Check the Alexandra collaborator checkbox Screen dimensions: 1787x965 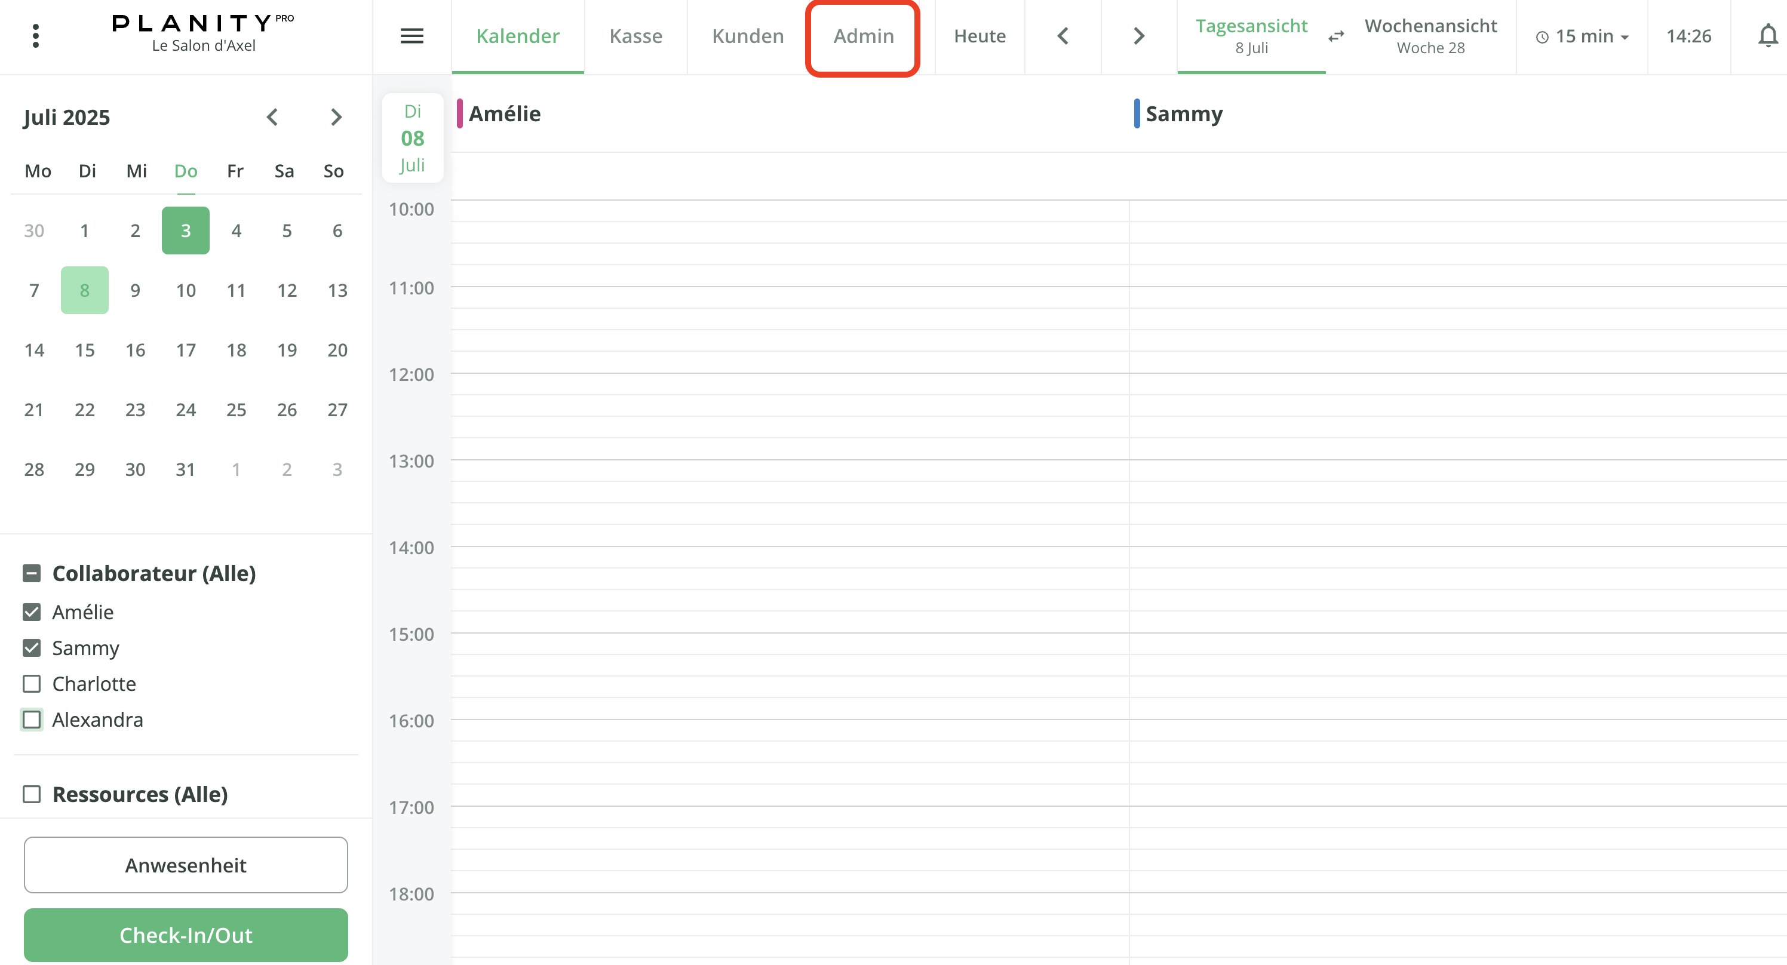pyautogui.click(x=32, y=720)
